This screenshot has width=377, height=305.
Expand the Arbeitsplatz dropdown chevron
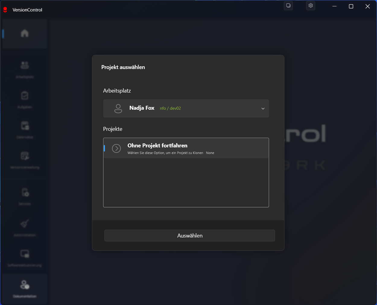tap(263, 108)
